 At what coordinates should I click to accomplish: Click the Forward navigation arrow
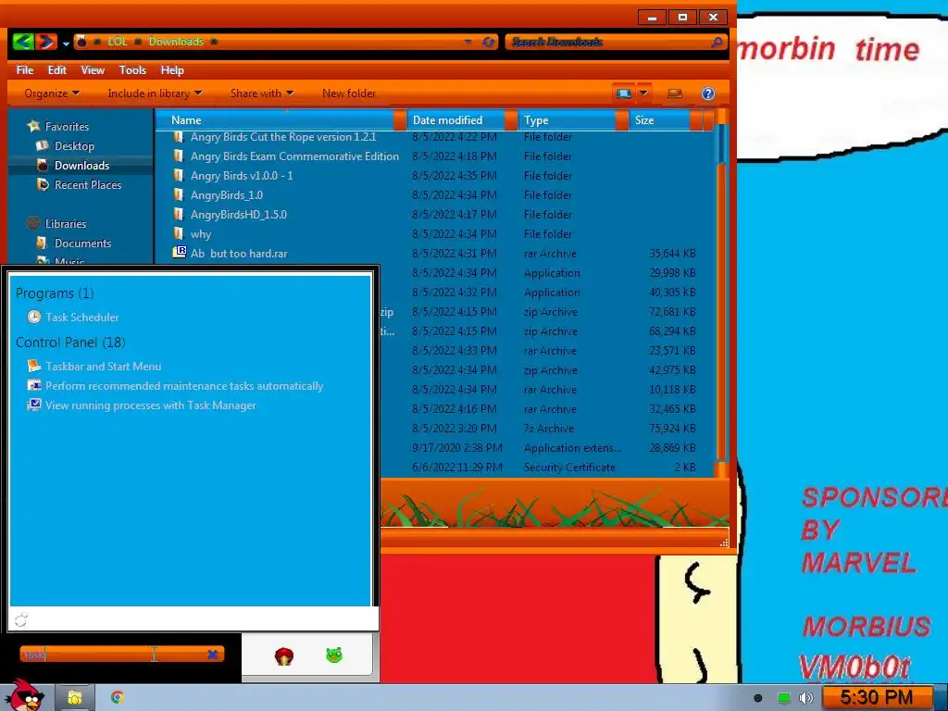(46, 42)
